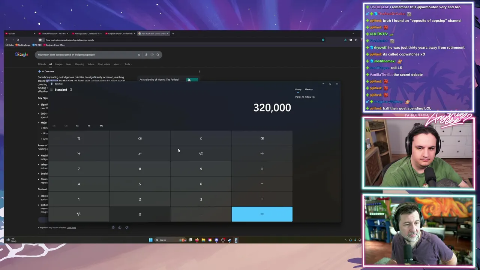This screenshot has width=480, height=270.
Task: Click the plus/minus sign toggle key
Action: click(79, 214)
